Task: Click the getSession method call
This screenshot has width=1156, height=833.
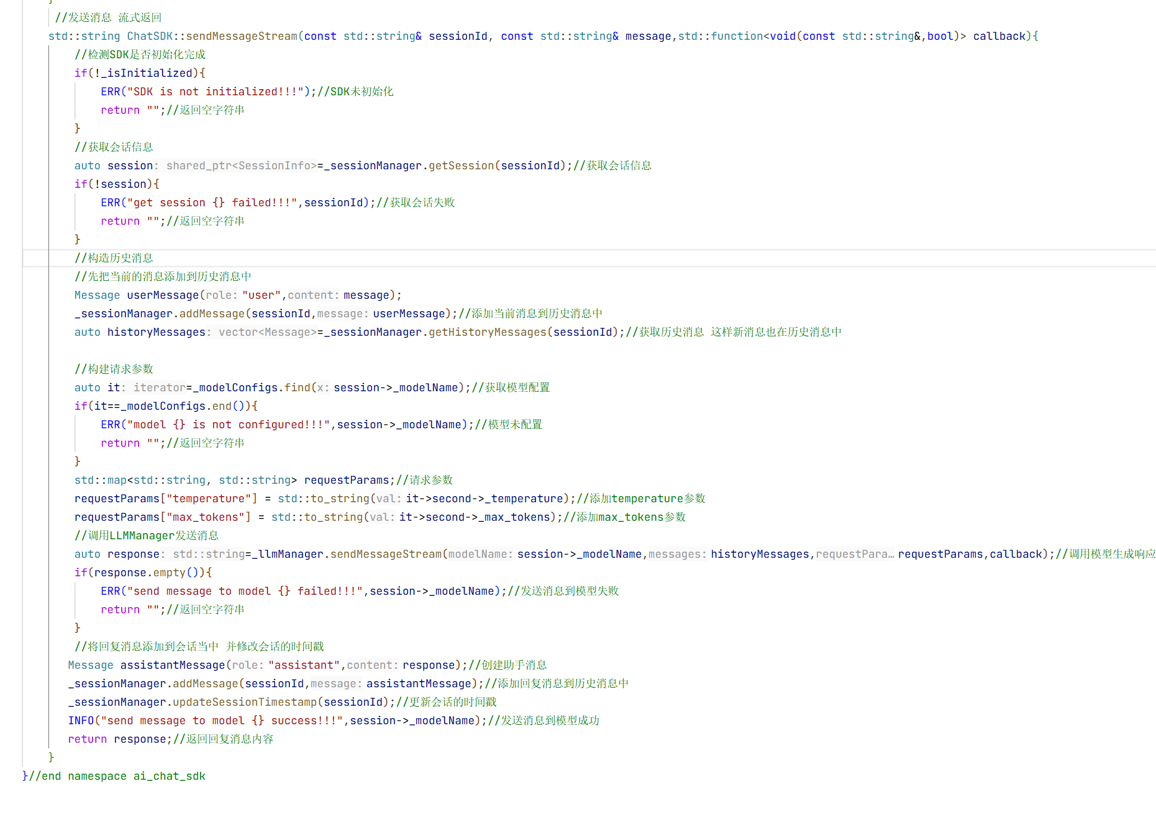Action: pyautogui.click(x=461, y=166)
